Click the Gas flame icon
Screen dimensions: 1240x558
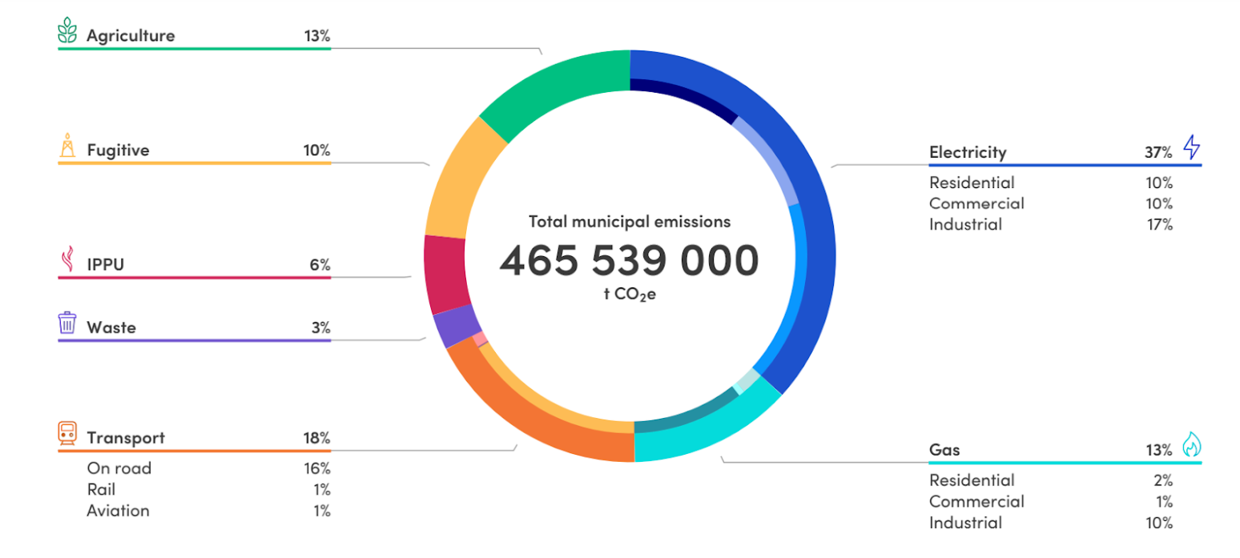[1192, 445]
